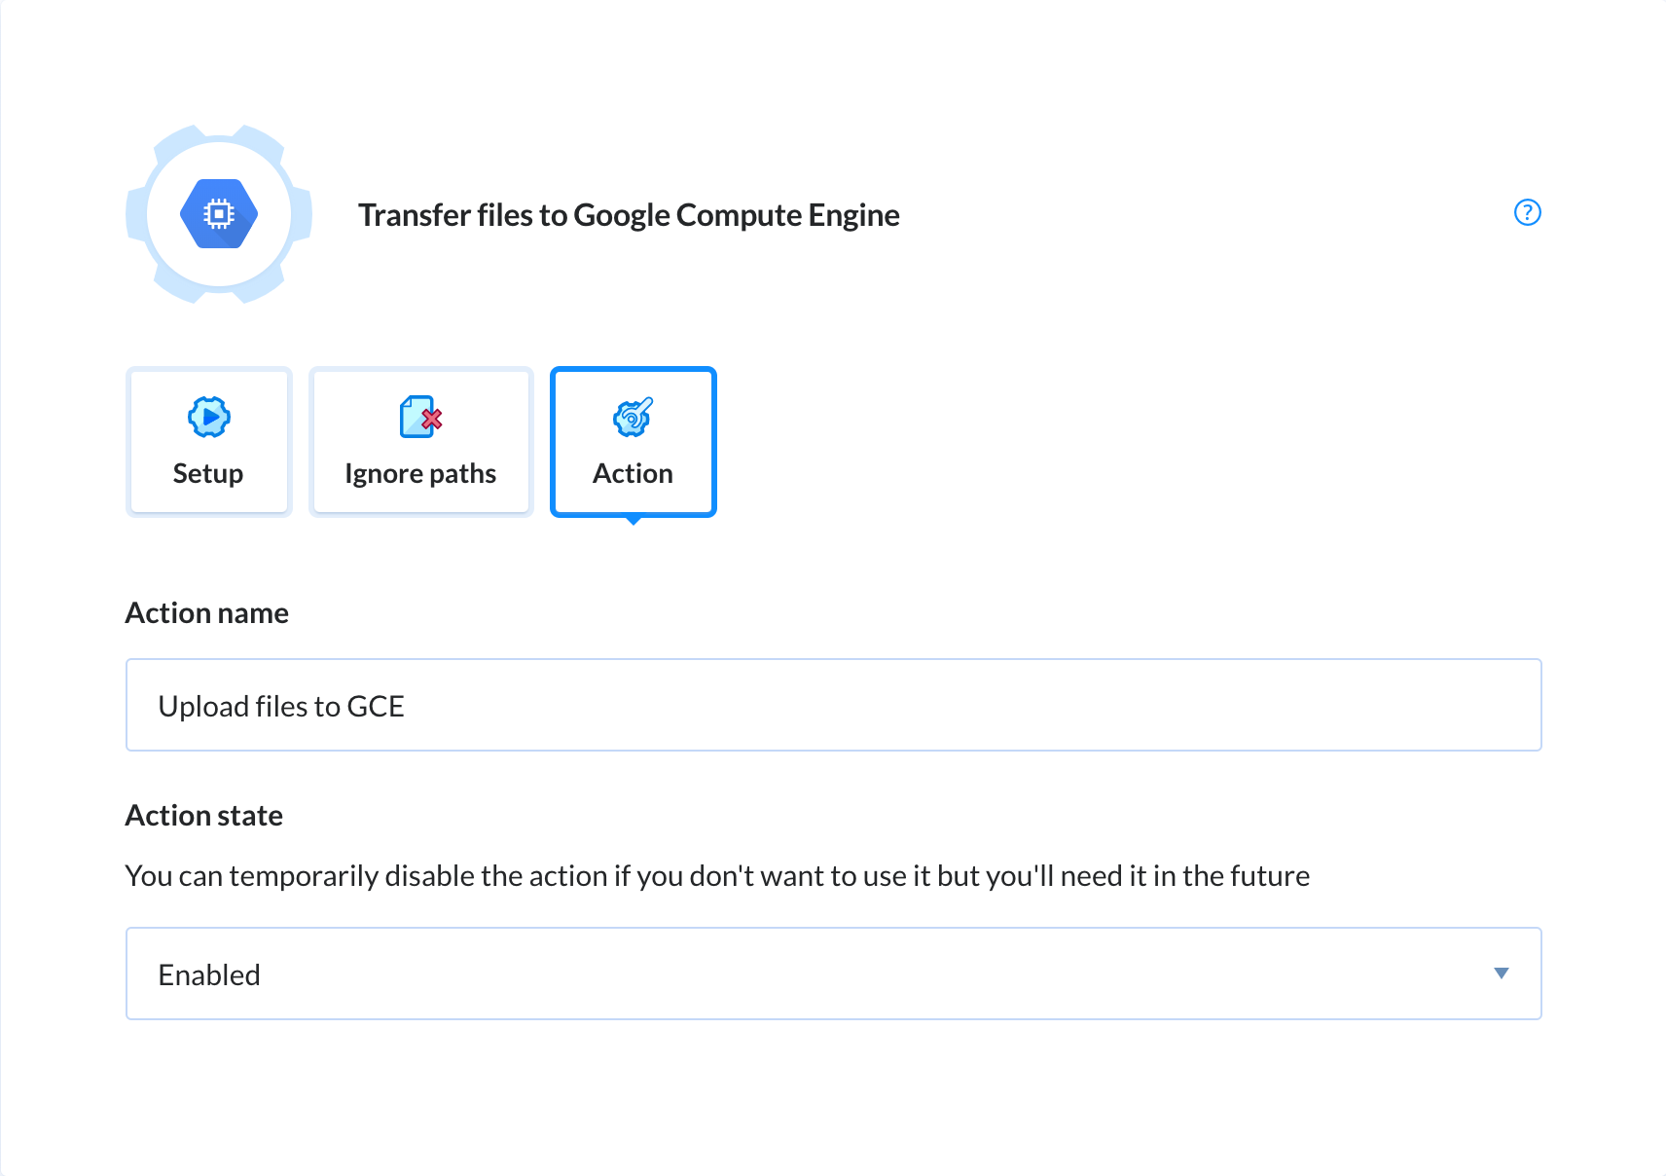Click the temporarily disable description text

click(x=717, y=876)
